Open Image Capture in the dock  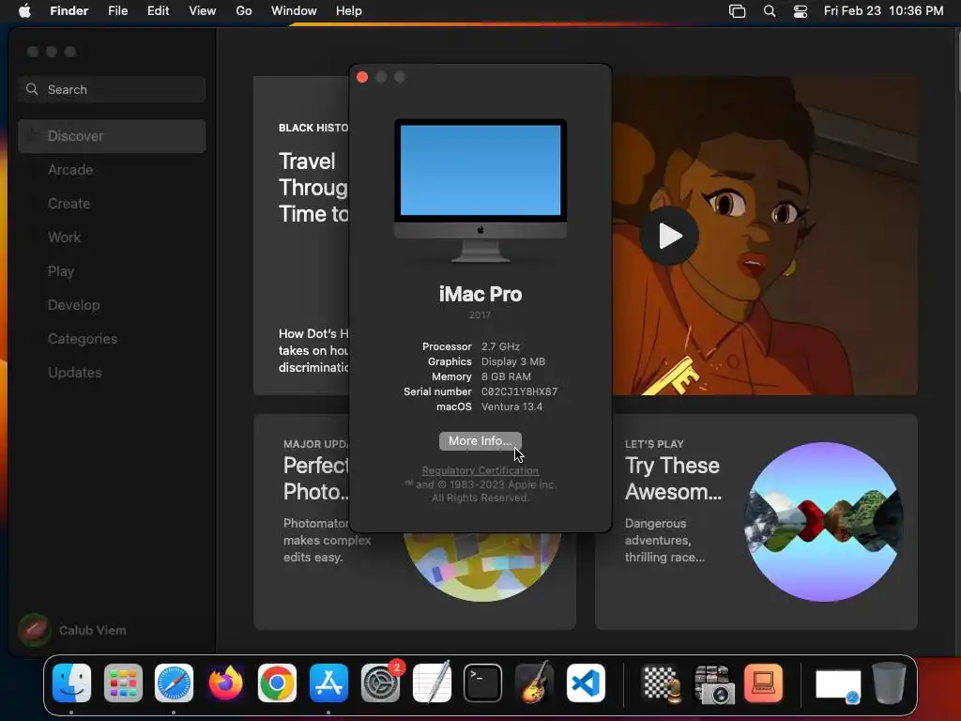[x=713, y=683]
